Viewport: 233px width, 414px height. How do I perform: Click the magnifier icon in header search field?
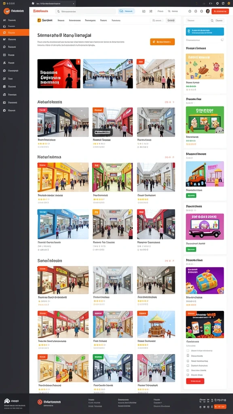[58, 11]
